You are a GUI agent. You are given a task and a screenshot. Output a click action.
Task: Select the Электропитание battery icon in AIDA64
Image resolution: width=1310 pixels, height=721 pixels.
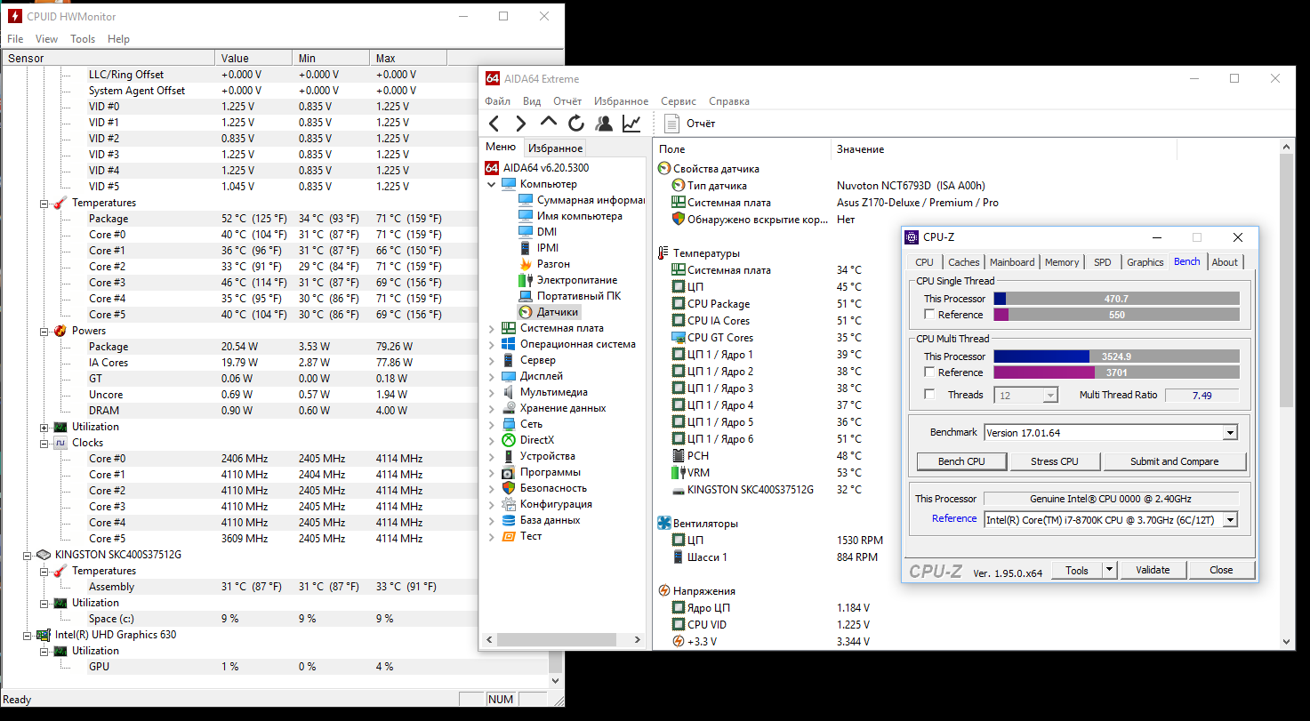[x=525, y=280]
